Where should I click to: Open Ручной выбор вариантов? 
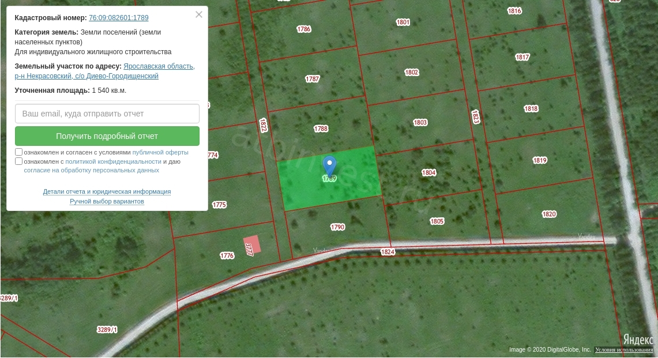107,201
